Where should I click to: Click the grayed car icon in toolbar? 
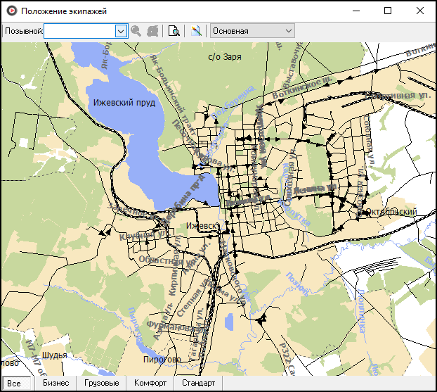(152, 31)
